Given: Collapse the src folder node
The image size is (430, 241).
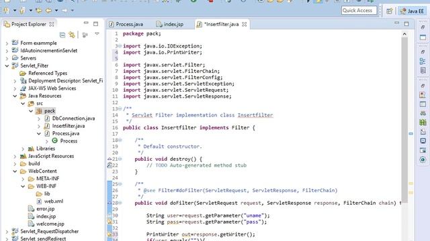Looking at the screenshot, I should 23,104.
